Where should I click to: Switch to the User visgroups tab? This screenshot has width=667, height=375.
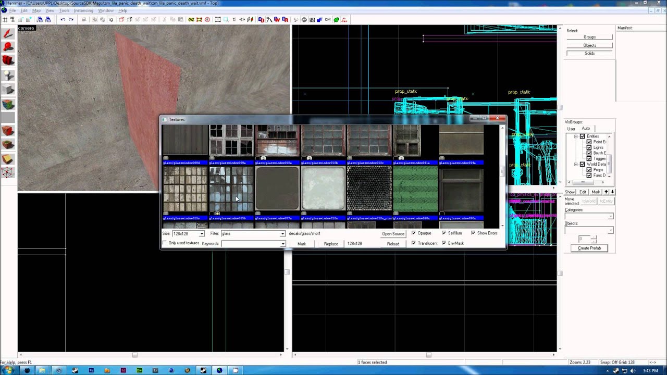[571, 129]
